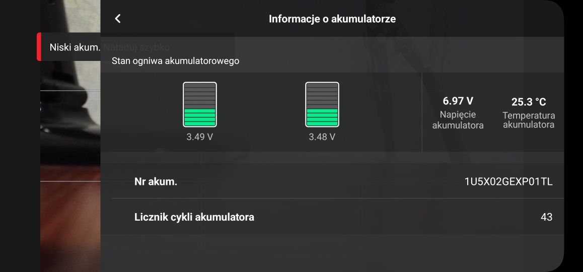Tap the Napięcie akumulatora label

pos(458,120)
